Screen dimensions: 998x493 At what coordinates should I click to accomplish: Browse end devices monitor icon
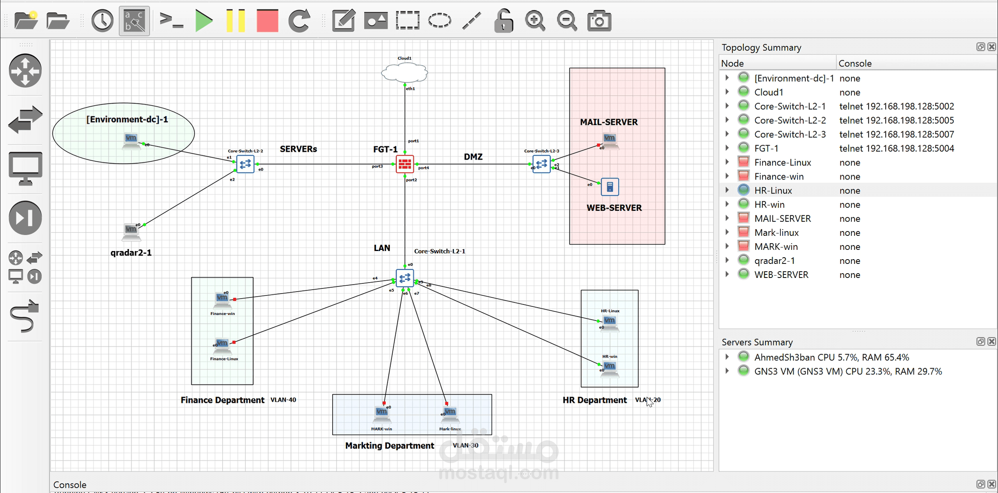point(25,169)
